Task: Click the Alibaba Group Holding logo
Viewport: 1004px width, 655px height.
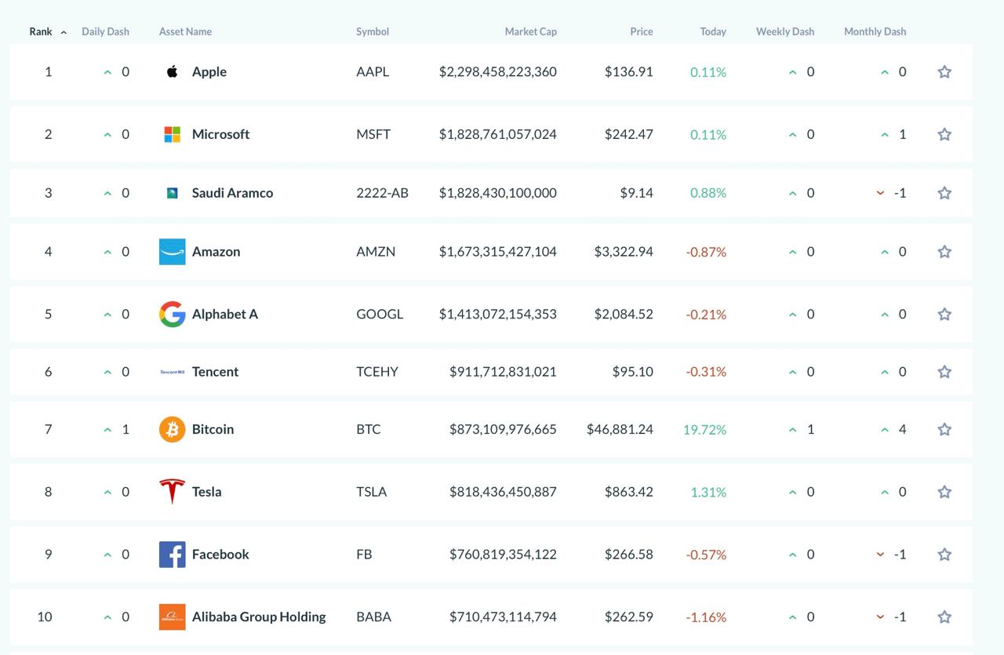Action: pyautogui.click(x=173, y=617)
